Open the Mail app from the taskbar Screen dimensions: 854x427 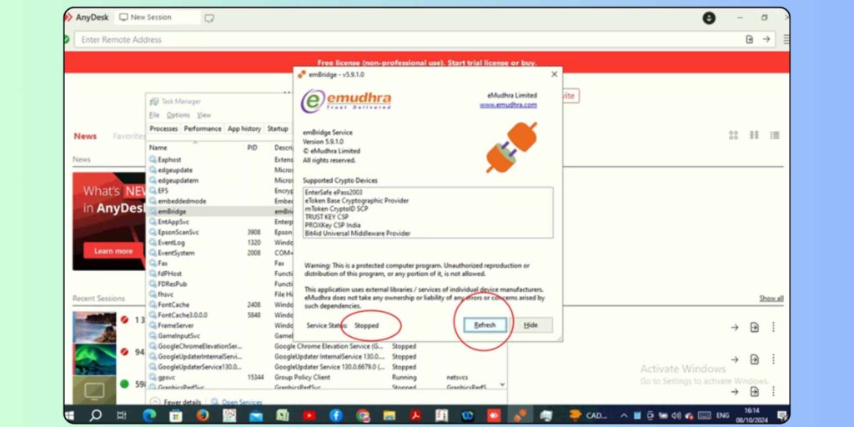256,415
